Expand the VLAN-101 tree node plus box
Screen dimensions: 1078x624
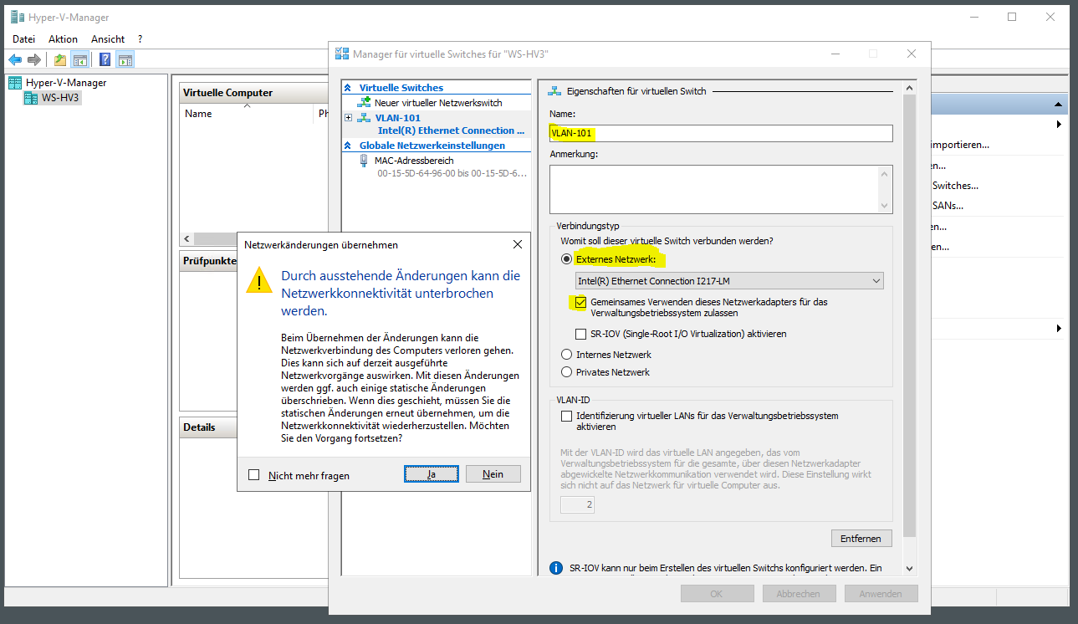coord(348,118)
